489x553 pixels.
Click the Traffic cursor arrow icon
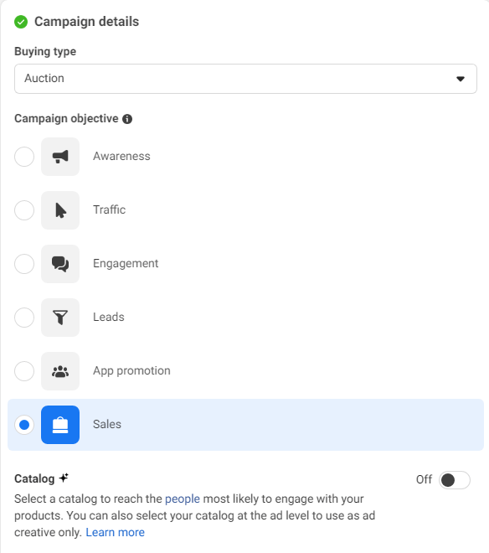coord(60,210)
